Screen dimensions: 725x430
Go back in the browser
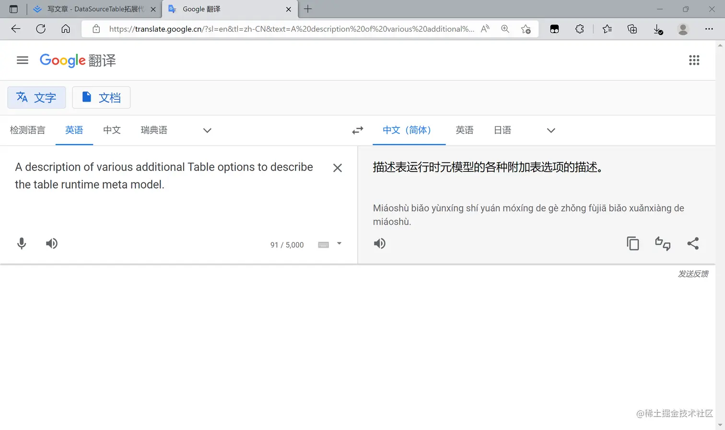[16, 29]
